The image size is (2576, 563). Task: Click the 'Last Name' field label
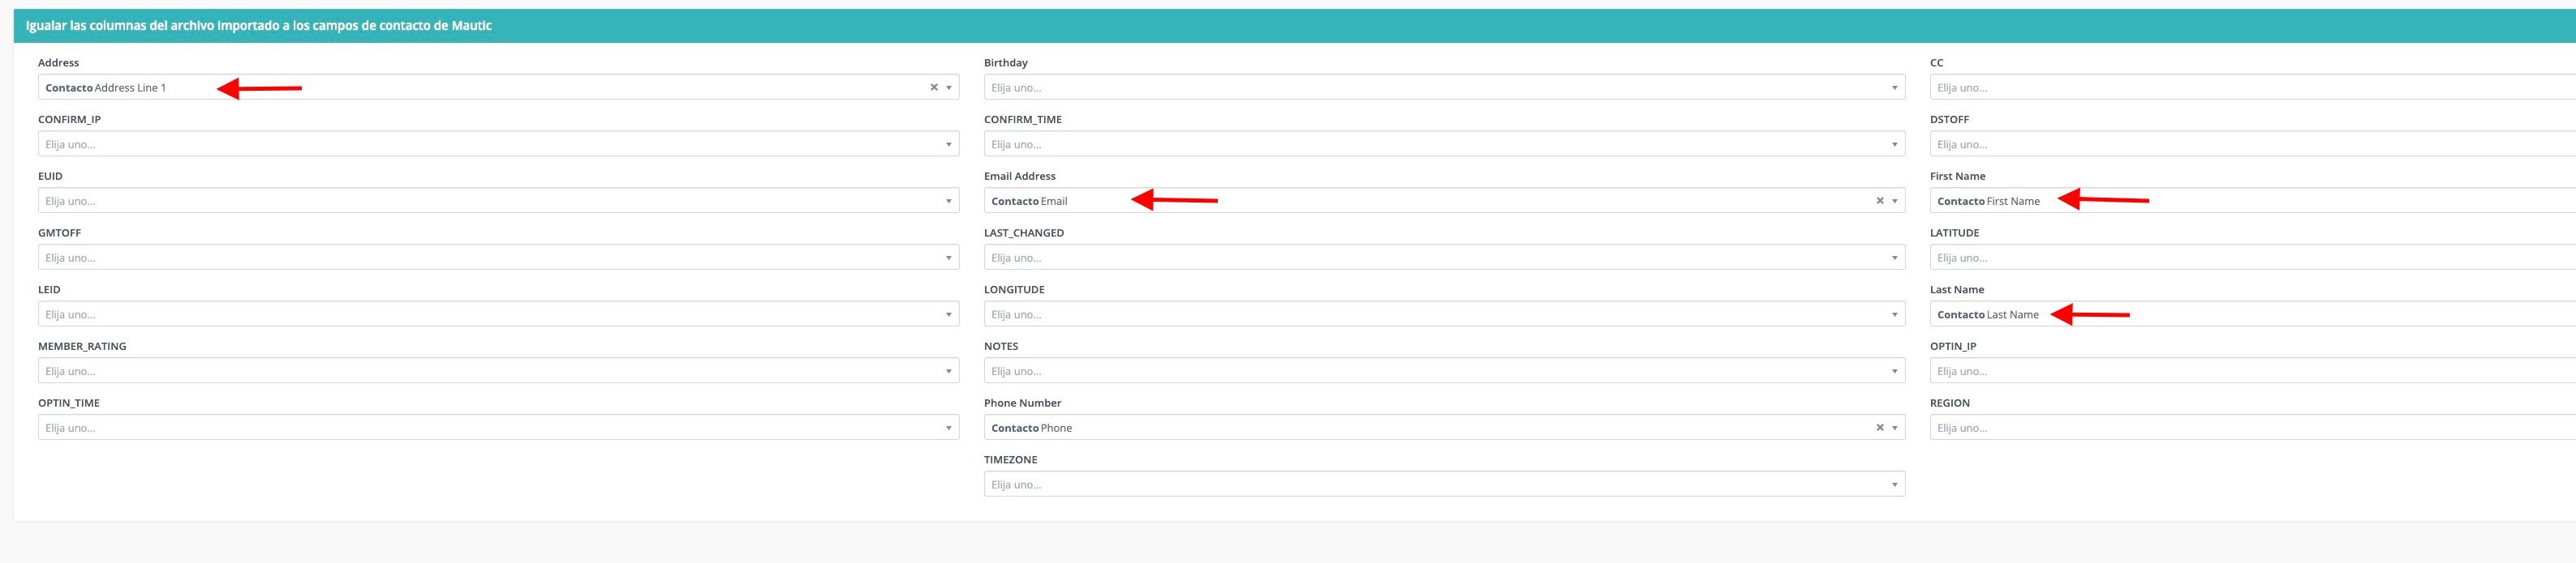tap(1956, 289)
